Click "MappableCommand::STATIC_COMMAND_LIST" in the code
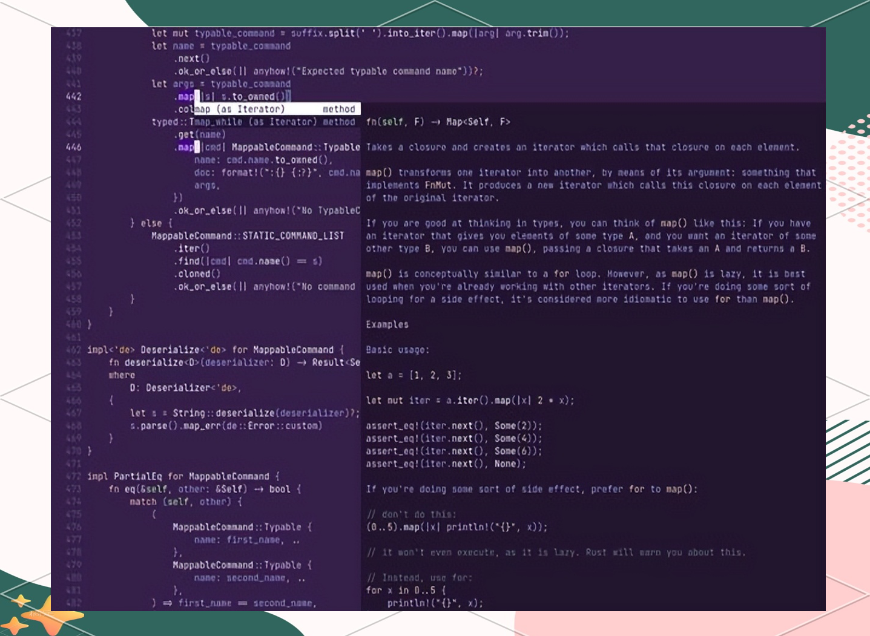 (x=248, y=235)
